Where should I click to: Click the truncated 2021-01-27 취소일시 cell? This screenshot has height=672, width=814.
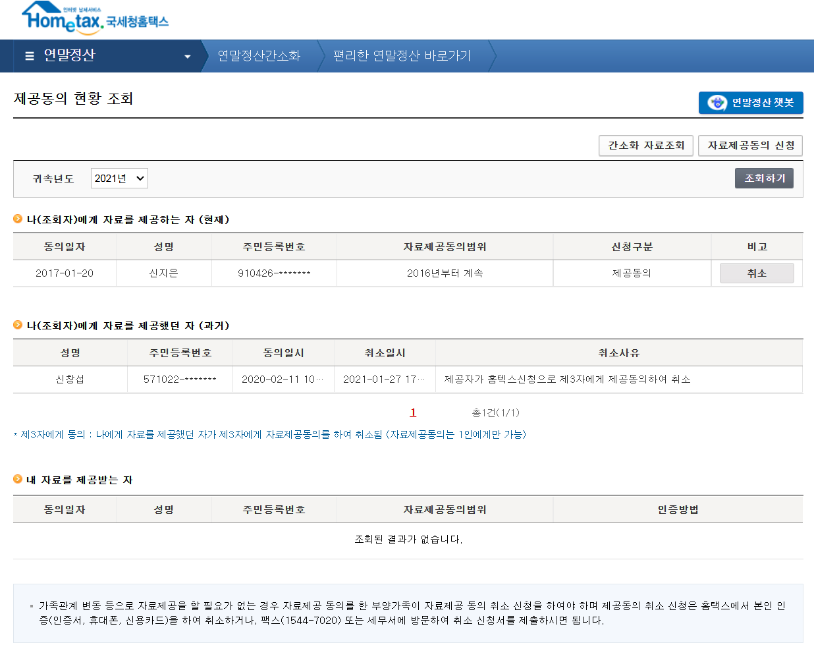tap(384, 379)
